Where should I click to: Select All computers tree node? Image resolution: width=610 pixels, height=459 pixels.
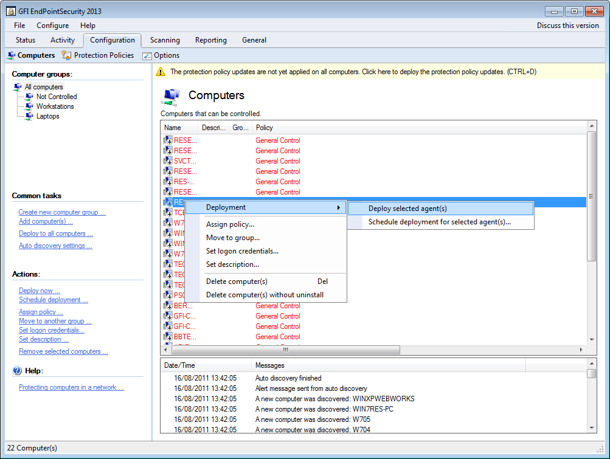tap(43, 87)
